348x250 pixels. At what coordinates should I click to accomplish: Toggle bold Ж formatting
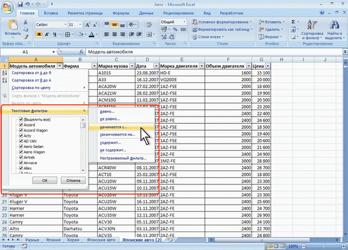pyautogui.click(x=39, y=34)
